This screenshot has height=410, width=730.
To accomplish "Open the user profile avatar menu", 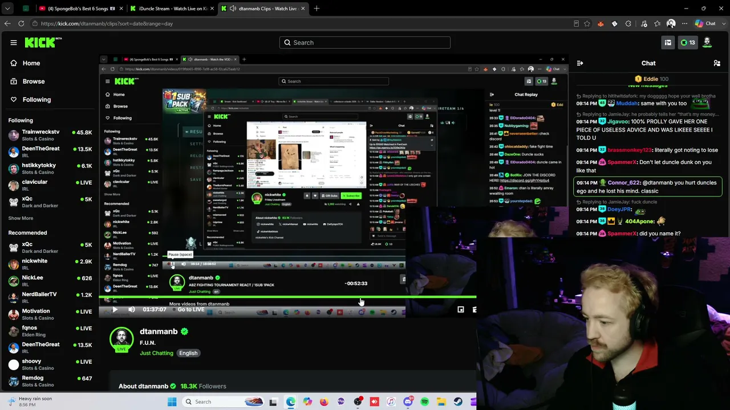I will (707, 43).
